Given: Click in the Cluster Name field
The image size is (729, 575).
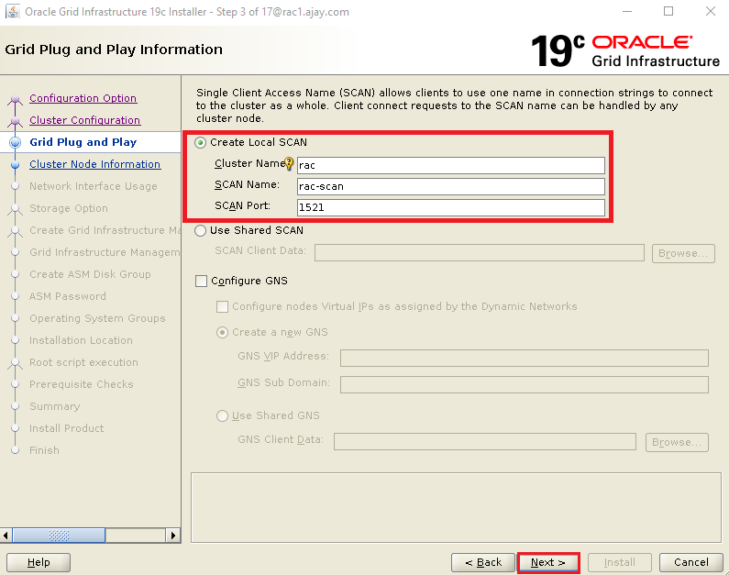Looking at the screenshot, I should tap(451, 165).
